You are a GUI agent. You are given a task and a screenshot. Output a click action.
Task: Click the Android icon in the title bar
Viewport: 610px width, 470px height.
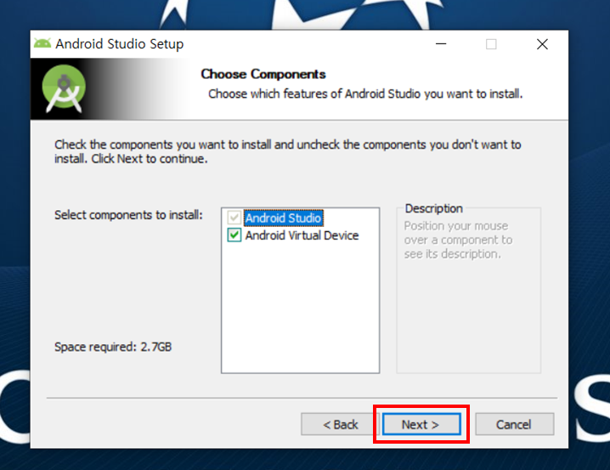[42, 43]
